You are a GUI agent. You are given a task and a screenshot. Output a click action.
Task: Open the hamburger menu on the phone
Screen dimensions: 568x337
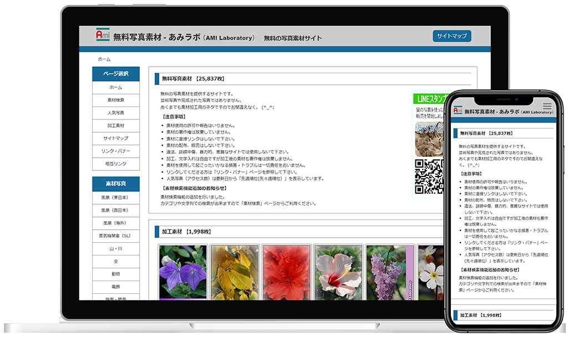pos(547,105)
